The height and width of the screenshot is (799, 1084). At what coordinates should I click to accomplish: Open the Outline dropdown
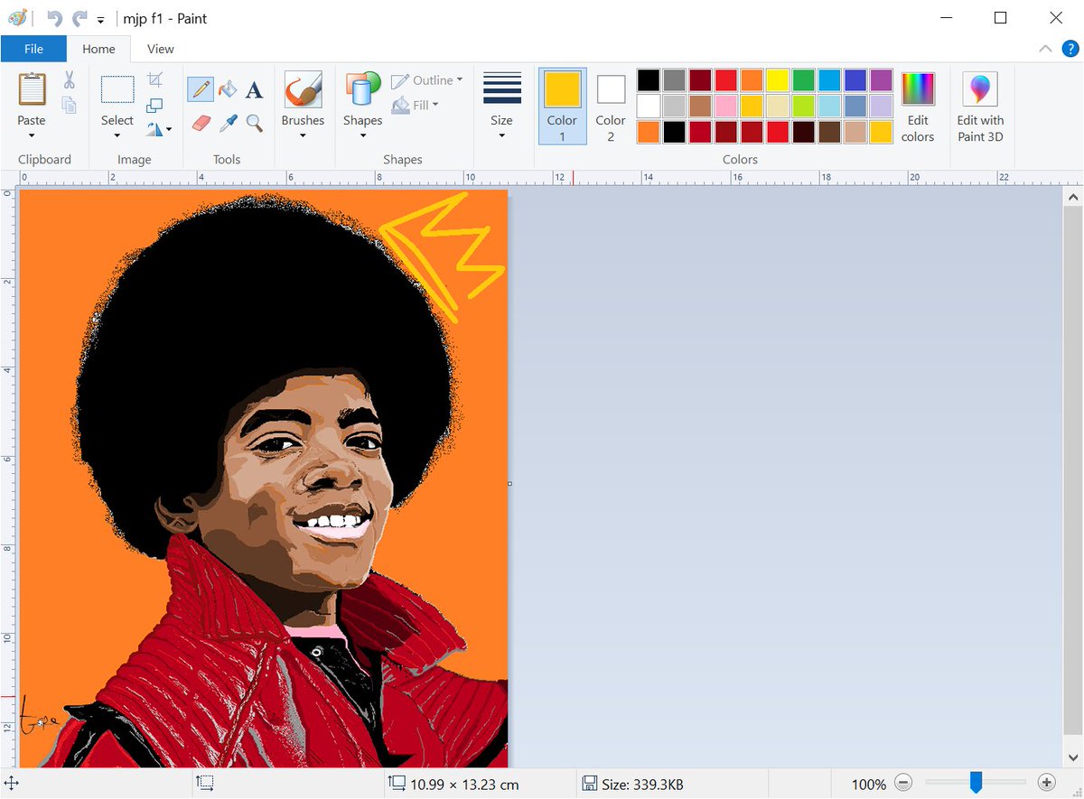tap(427, 80)
